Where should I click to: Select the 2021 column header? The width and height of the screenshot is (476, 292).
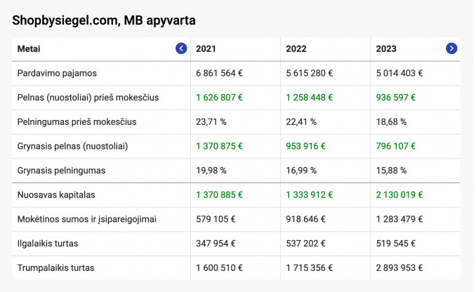tap(206, 49)
